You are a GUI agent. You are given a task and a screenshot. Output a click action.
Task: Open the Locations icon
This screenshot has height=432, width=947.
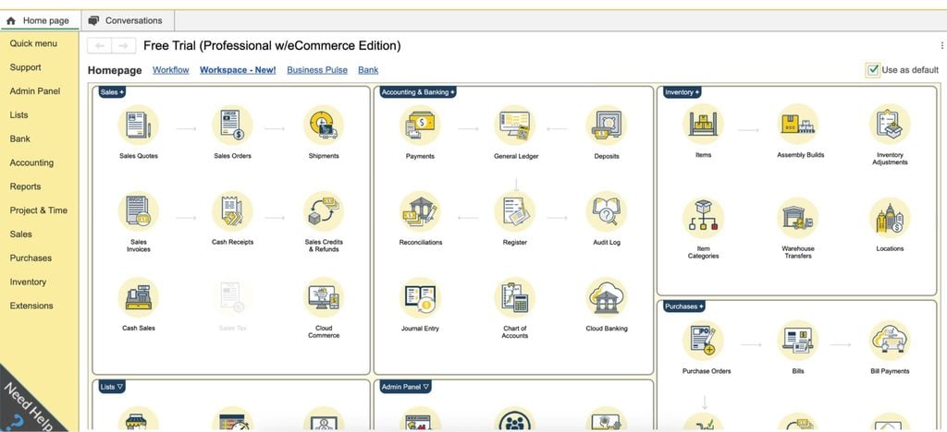tap(890, 218)
